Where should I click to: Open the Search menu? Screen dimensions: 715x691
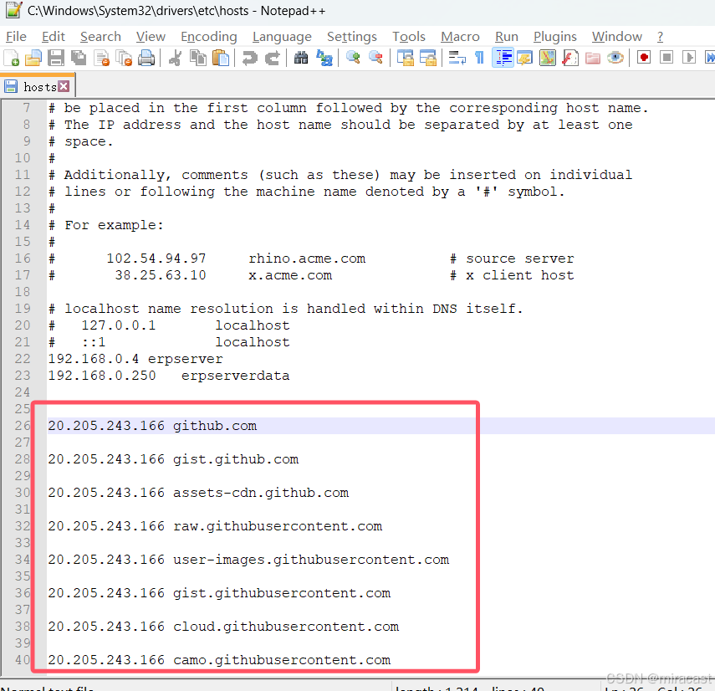pyautogui.click(x=101, y=37)
